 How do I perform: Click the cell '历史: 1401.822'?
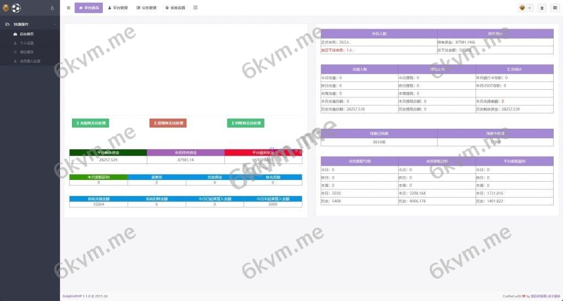(x=515, y=201)
